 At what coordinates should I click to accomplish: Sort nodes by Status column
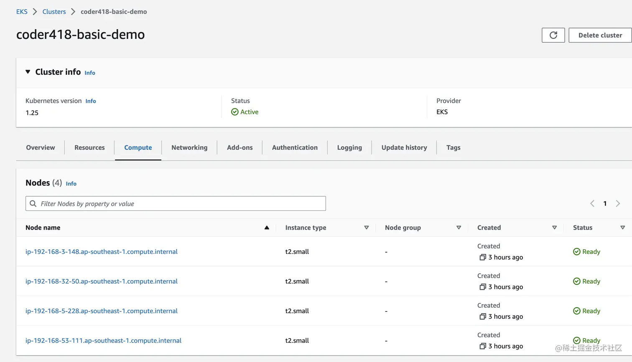coord(622,228)
